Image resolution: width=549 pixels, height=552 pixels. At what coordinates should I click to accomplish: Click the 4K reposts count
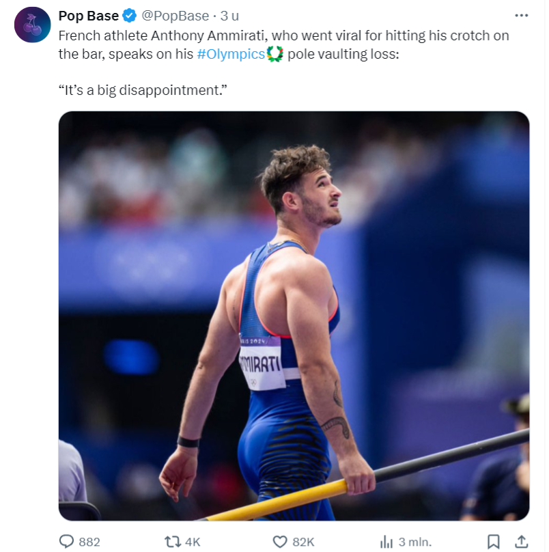pyautogui.click(x=193, y=542)
